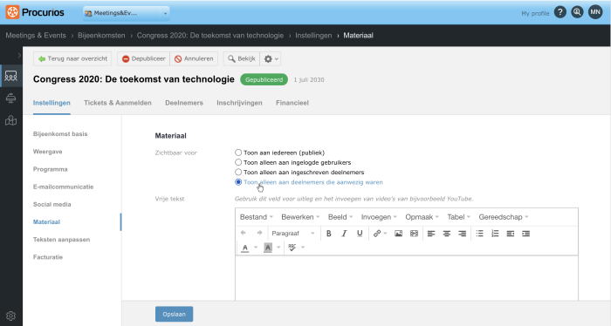Screen dimensions: 611x326
Task: Click the Procurios logo icon
Action: point(12,12)
